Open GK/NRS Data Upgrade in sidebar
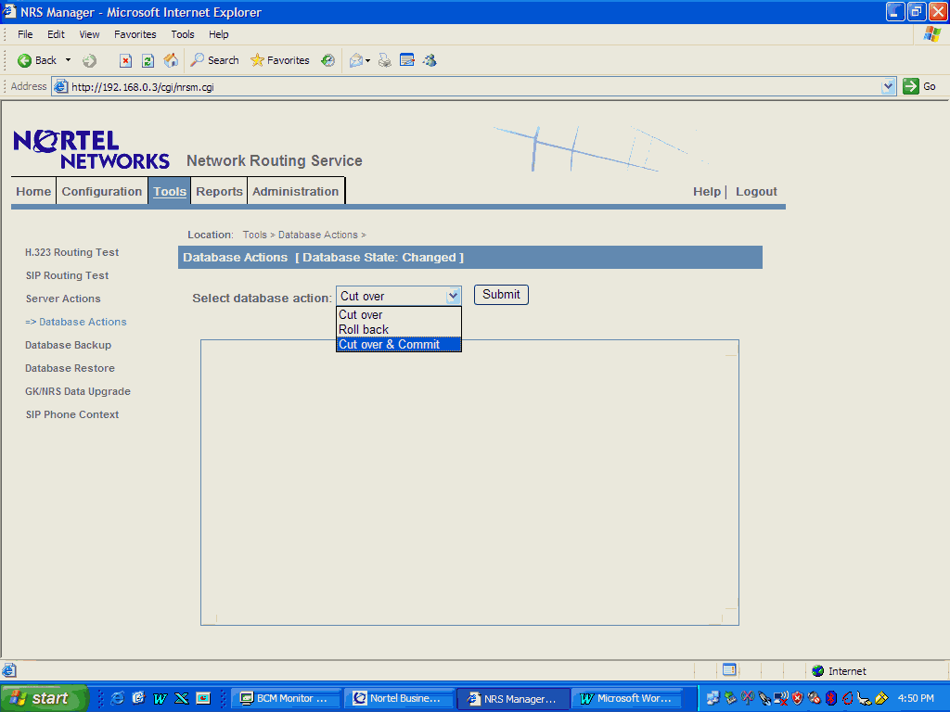This screenshot has height=712, width=950. [x=78, y=391]
